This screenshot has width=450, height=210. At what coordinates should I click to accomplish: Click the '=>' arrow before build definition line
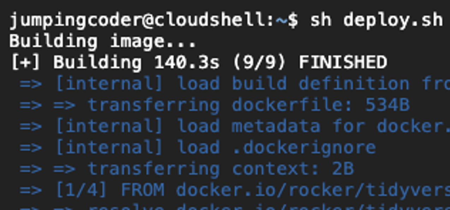point(30,84)
